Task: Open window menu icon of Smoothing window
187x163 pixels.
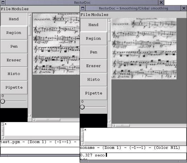Action: tap(82, 8)
